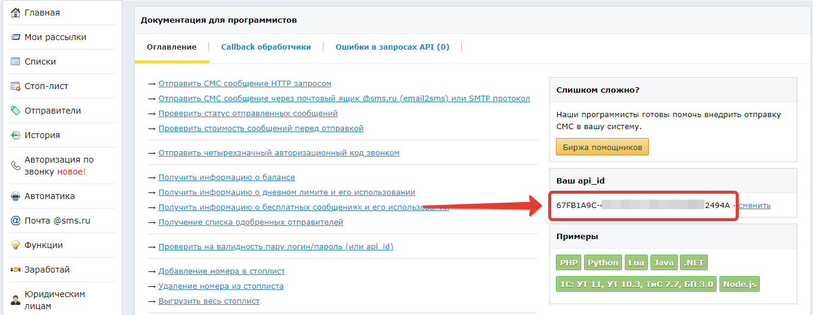Click the Примеры panel heading
The height and width of the screenshot is (315, 813).
click(x=577, y=237)
